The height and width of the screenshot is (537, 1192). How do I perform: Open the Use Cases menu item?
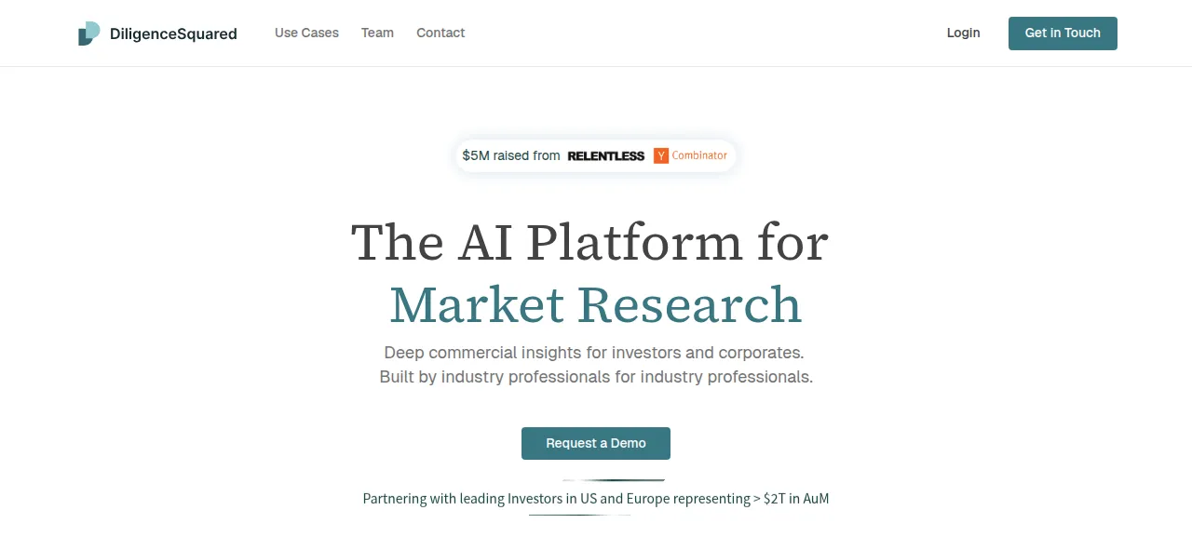306,33
